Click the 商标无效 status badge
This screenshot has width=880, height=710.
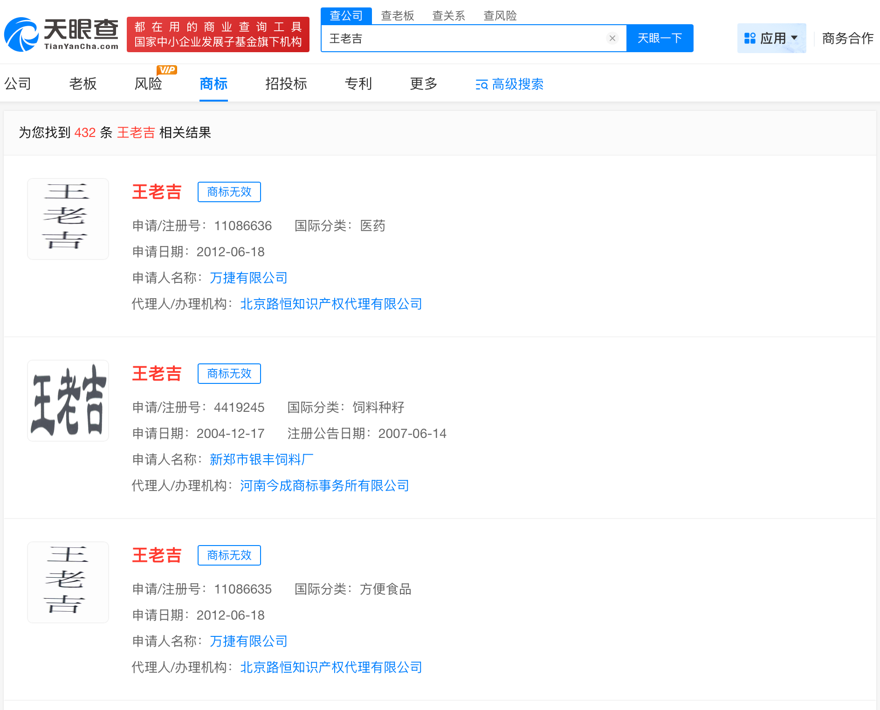(x=229, y=191)
